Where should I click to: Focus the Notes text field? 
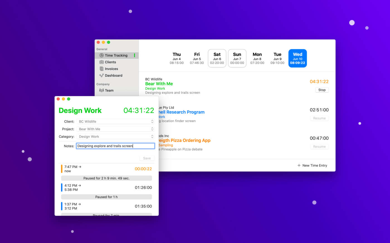pos(116,146)
